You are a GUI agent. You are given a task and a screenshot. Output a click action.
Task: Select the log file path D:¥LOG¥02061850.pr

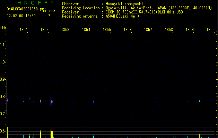[25, 9]
